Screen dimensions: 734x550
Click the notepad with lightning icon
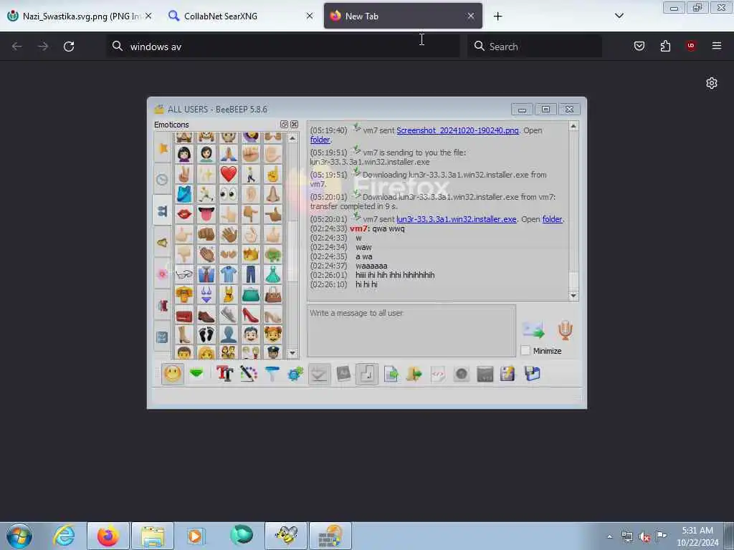click(x=507, y=374)
